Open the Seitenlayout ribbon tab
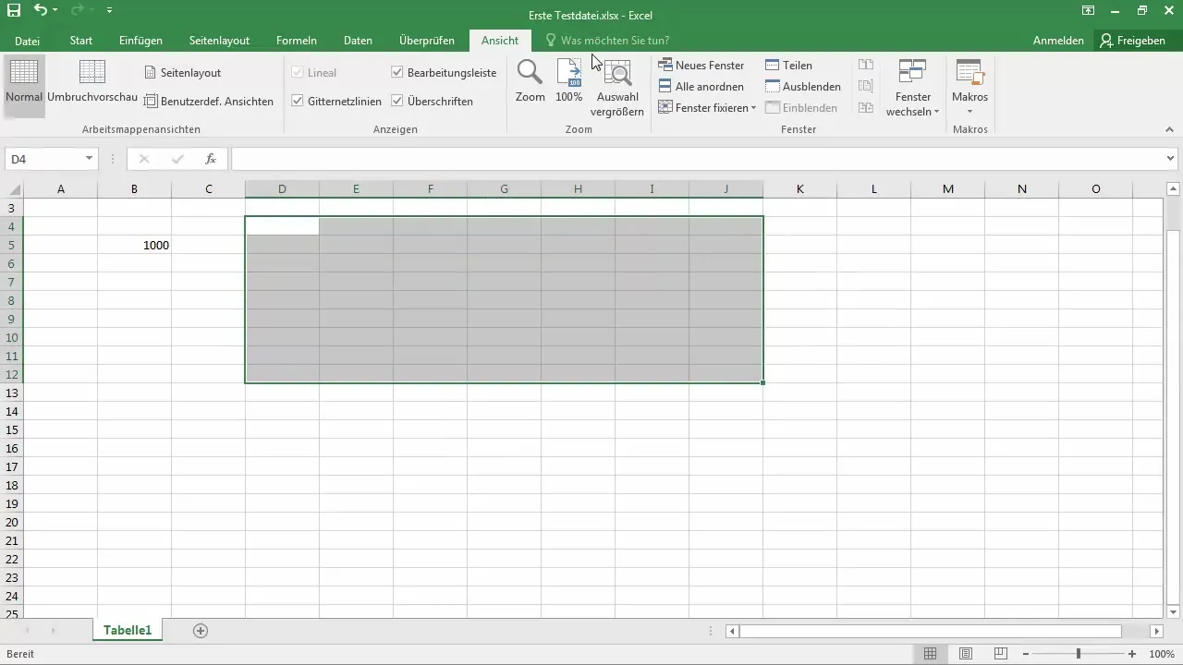 point(219,41)
